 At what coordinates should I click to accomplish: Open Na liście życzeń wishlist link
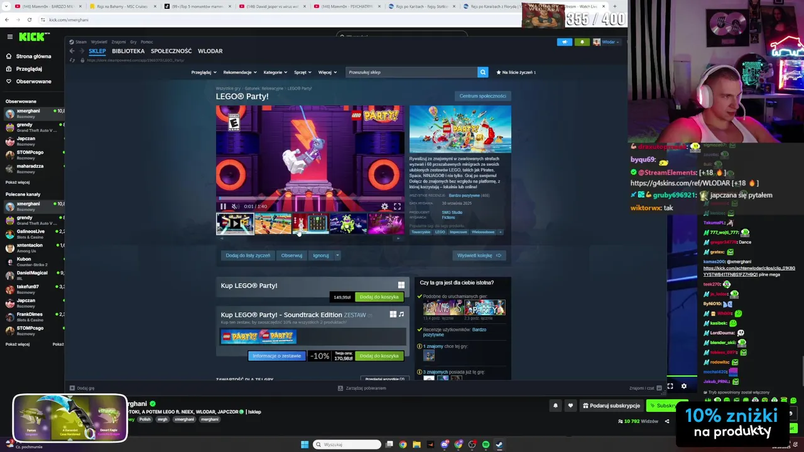tap(516, 72)
